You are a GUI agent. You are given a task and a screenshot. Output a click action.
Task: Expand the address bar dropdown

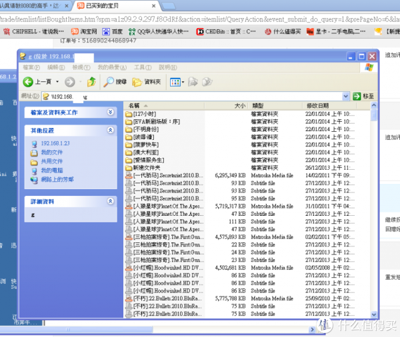pyautogui.click(x=345, y=97)
